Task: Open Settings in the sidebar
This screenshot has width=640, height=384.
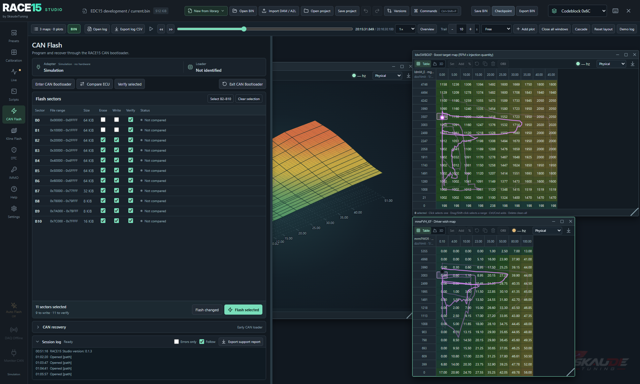Action: pos(14,212)
